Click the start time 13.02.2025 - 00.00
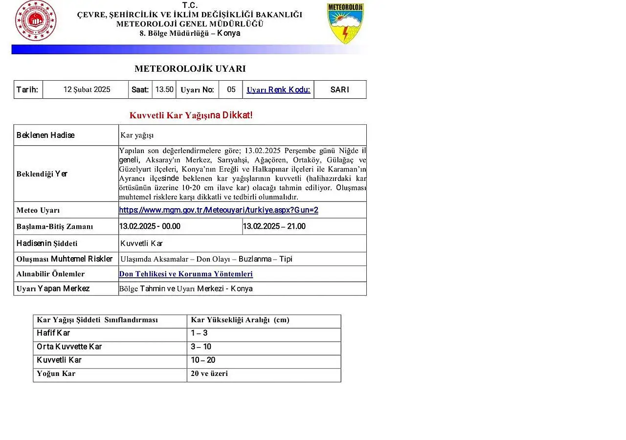 tap(150, 226)
